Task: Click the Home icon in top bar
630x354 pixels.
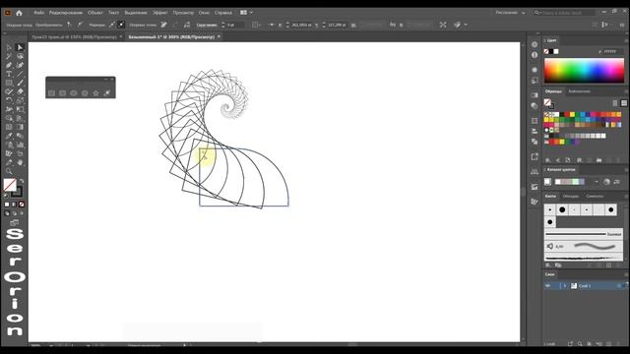Action: (19, 13)
